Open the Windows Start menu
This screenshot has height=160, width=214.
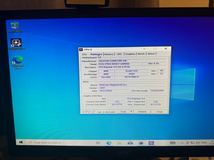(21, 142)
